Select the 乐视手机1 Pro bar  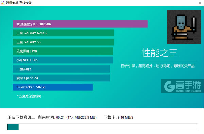tap(63, 51)
